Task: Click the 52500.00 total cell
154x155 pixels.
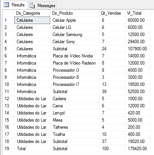Action: click(x=138, y=92)
